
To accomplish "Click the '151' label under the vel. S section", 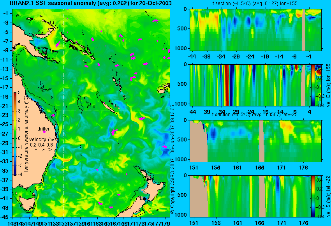I will tap(194, 223).
